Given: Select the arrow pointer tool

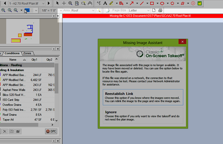Looking at the screenshot, I should (x=58, y=3).
